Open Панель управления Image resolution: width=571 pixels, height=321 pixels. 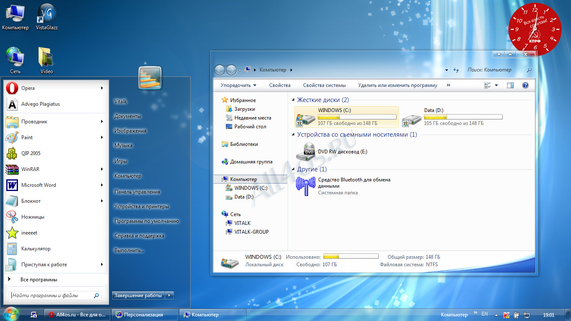(137, 192)
